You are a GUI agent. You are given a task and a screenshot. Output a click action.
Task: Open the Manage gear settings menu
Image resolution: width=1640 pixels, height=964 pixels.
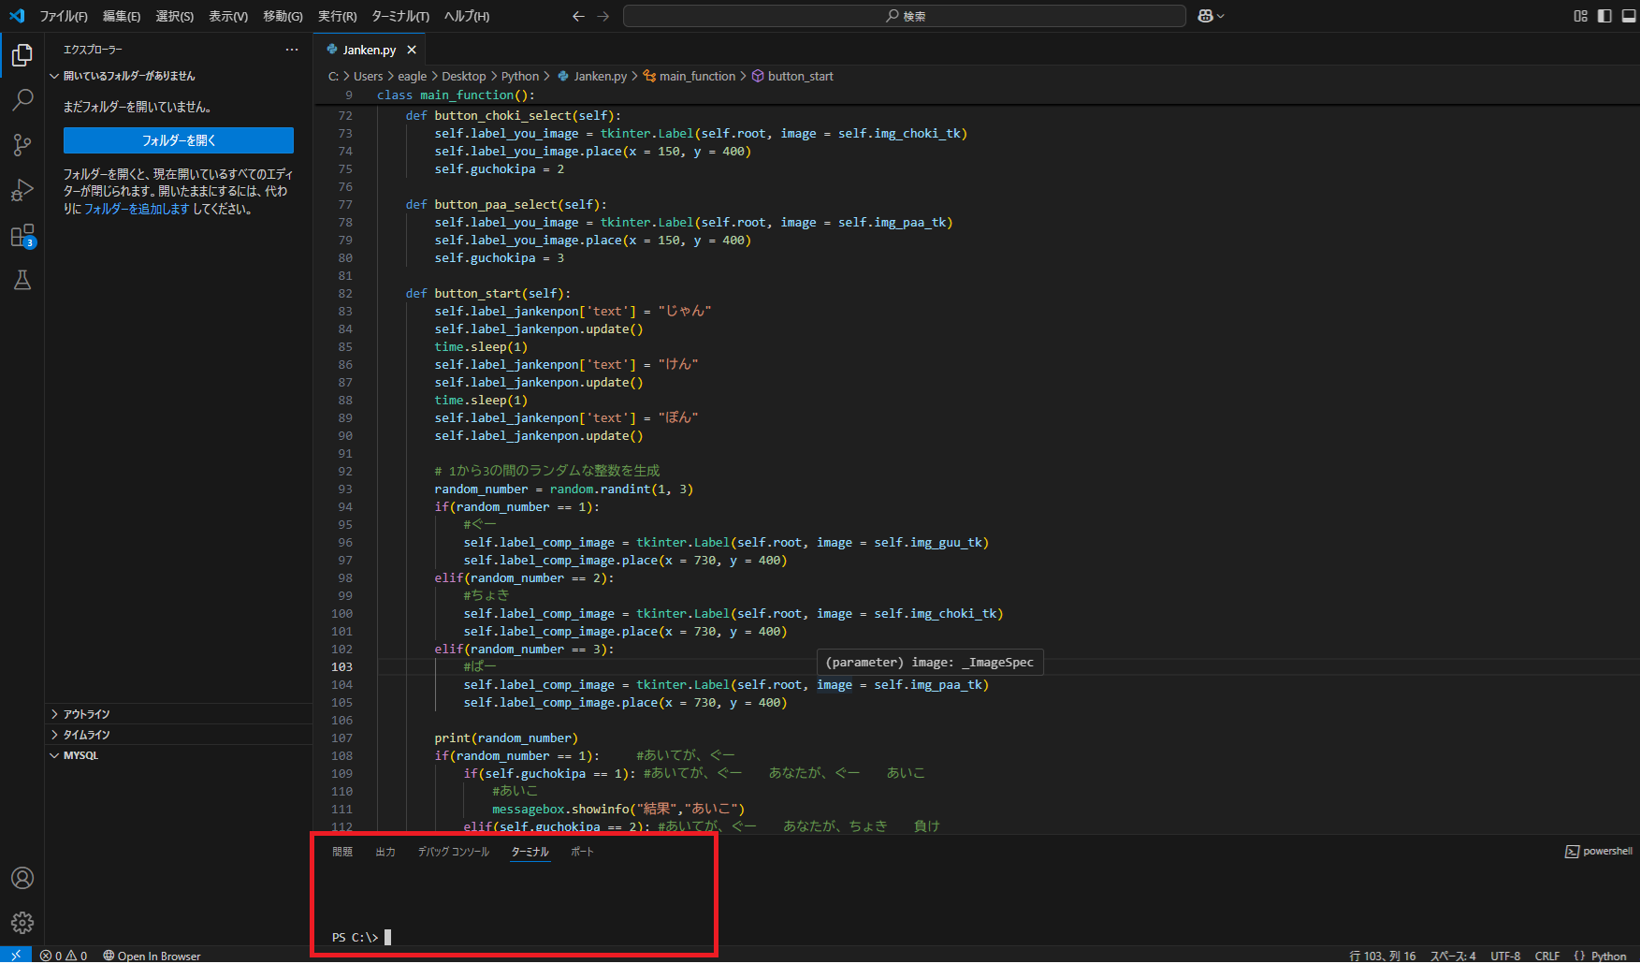pyautogui.click(x=22, y=923)
